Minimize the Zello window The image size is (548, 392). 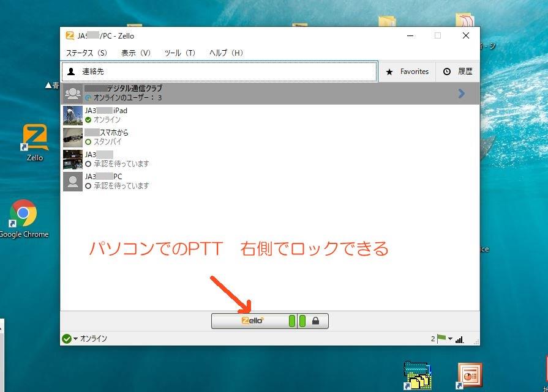tap(410, 35)
